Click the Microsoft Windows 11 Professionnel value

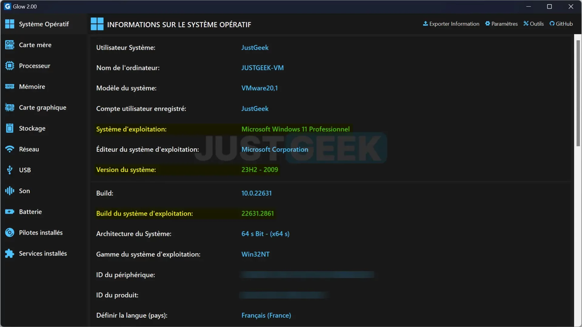tap(296, 129)
